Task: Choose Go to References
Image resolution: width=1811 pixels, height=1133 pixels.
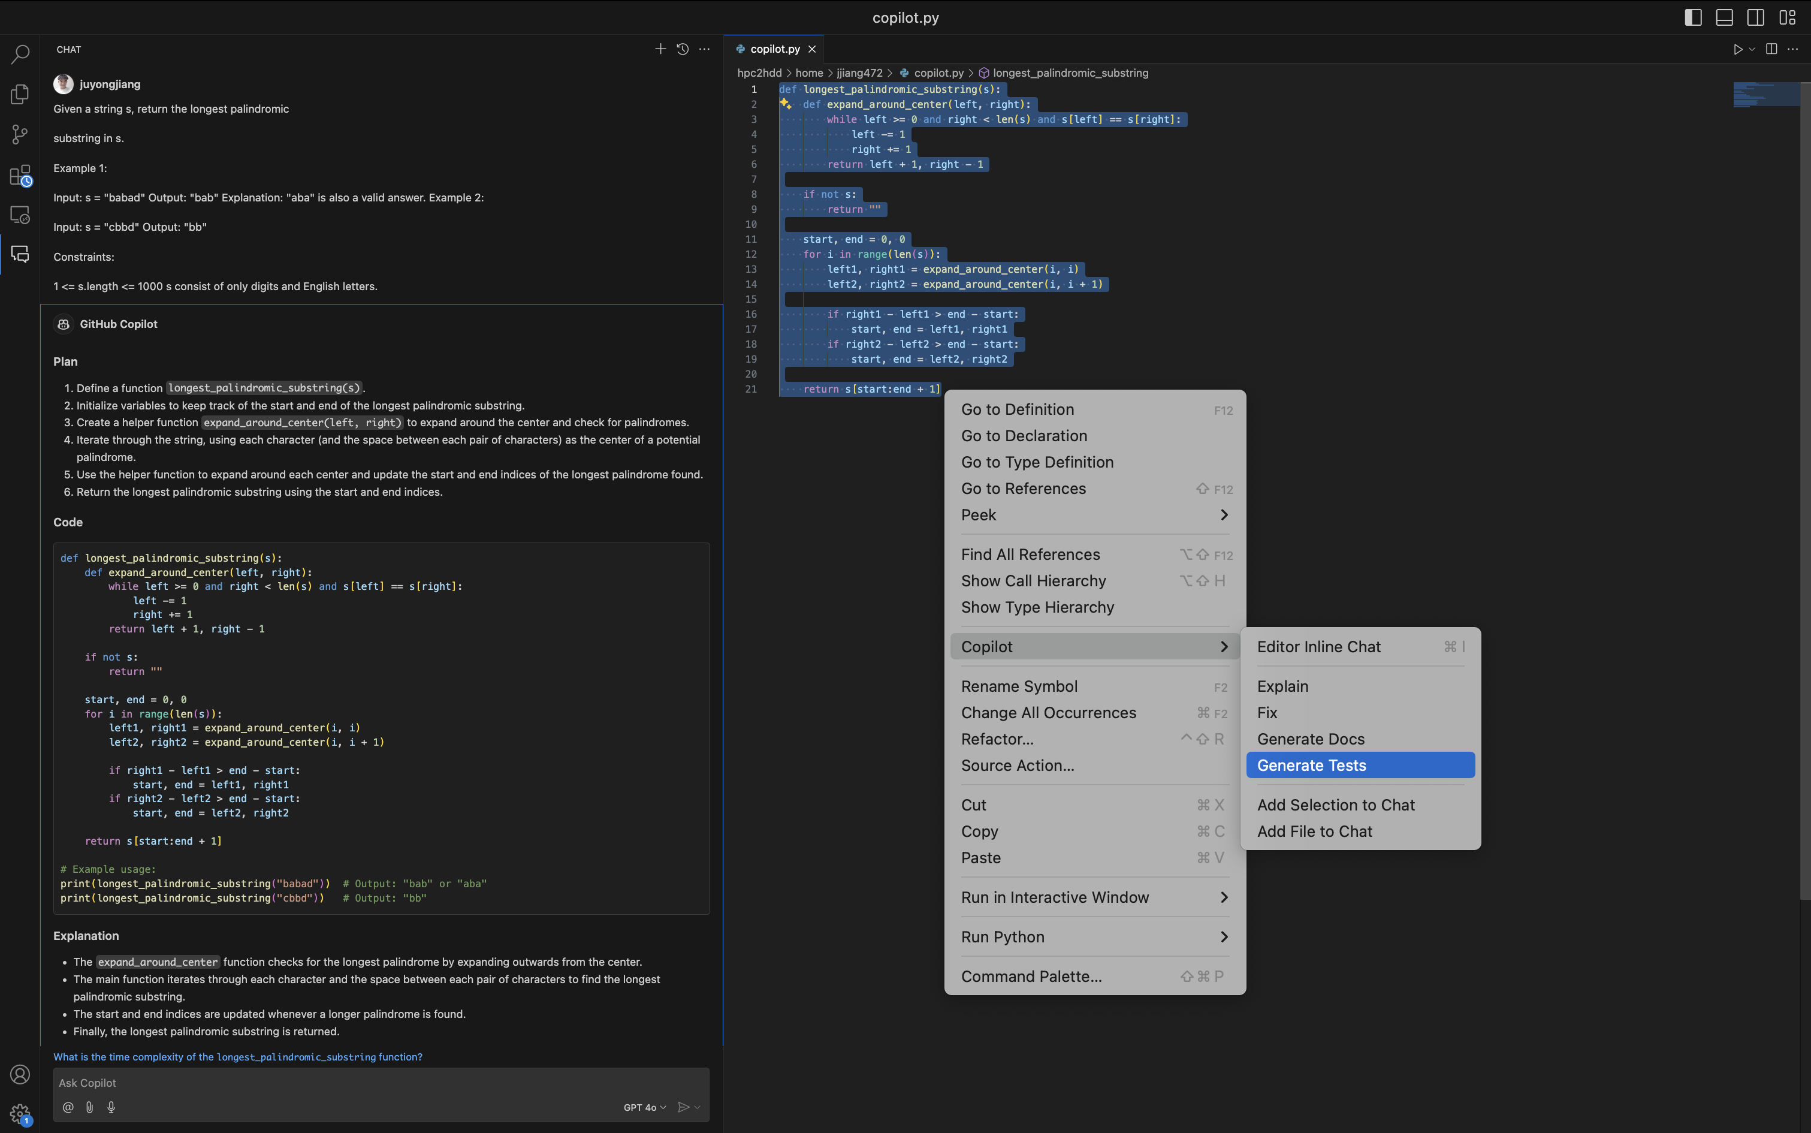Action: [x=1094, y=489]
